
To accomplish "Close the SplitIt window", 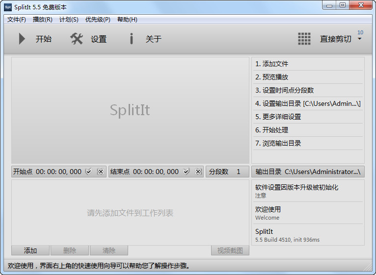I will pyautogui.click(x=361, y=5).
